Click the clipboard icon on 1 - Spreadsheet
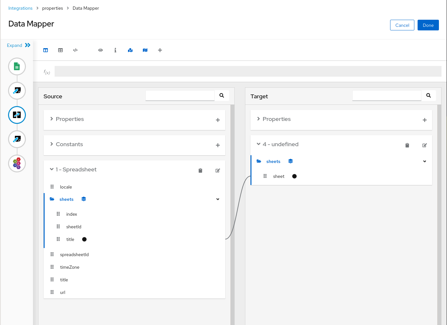Screen dimensions: 447x325 (x=200, y=170)
